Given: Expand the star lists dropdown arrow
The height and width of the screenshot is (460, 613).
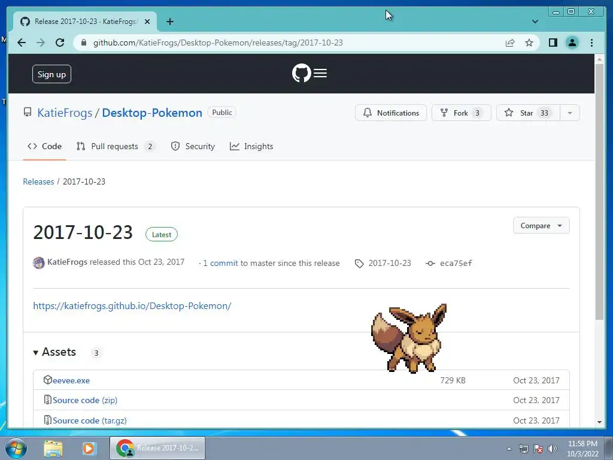Looking at the screenshot, I should coord(570,113).
